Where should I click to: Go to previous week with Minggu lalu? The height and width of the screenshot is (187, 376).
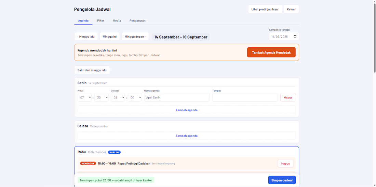coord(86,36)
